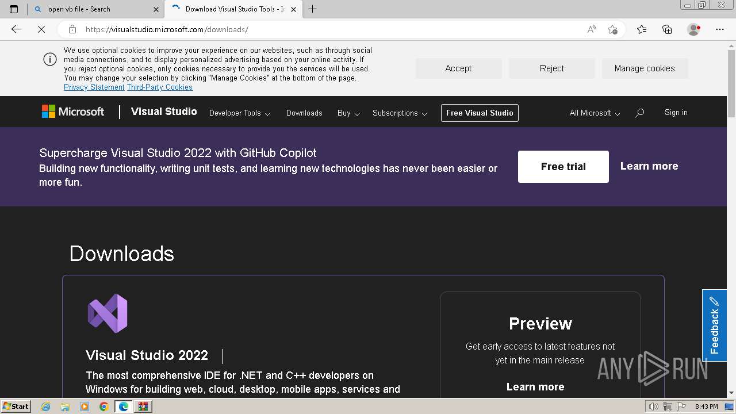Click Learn more in Preview card

[x=535, y=387]
